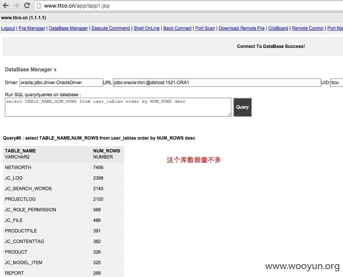Screen dimensions: 343x277
Task: Focus the address bar showing www.ttco.cn/app/app1.jsp
Action: (x=188, y=6)
